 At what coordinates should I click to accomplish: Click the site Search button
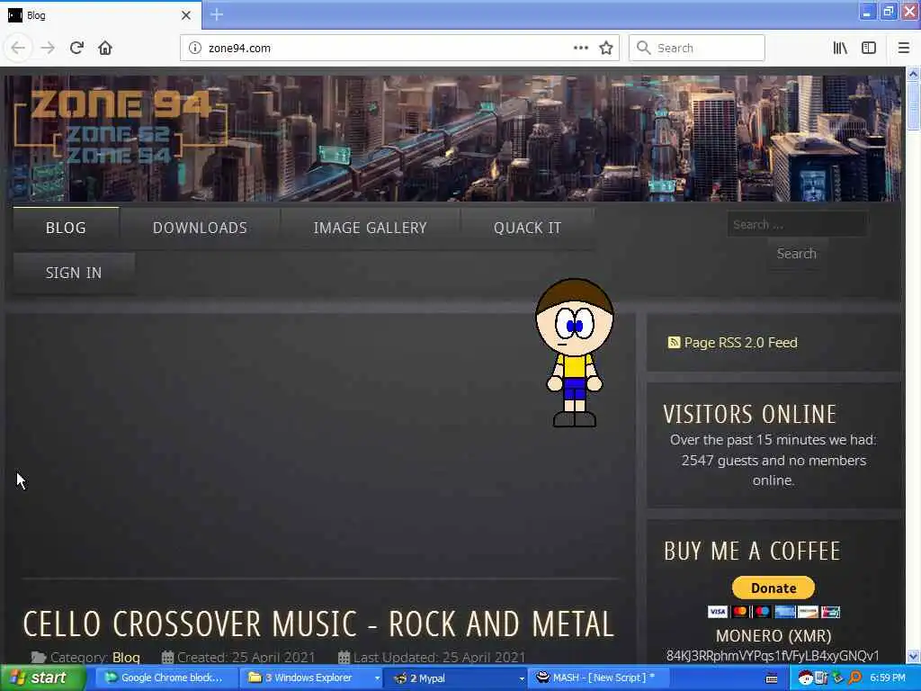click(x=797, y=254)
